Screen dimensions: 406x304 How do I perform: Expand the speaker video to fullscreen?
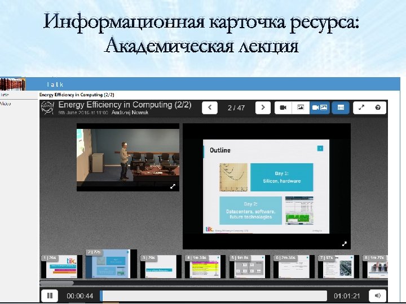pos(173,186)
